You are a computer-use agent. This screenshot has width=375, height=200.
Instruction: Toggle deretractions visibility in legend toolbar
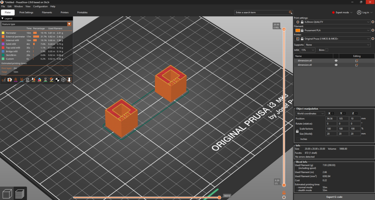coord(22,80)
